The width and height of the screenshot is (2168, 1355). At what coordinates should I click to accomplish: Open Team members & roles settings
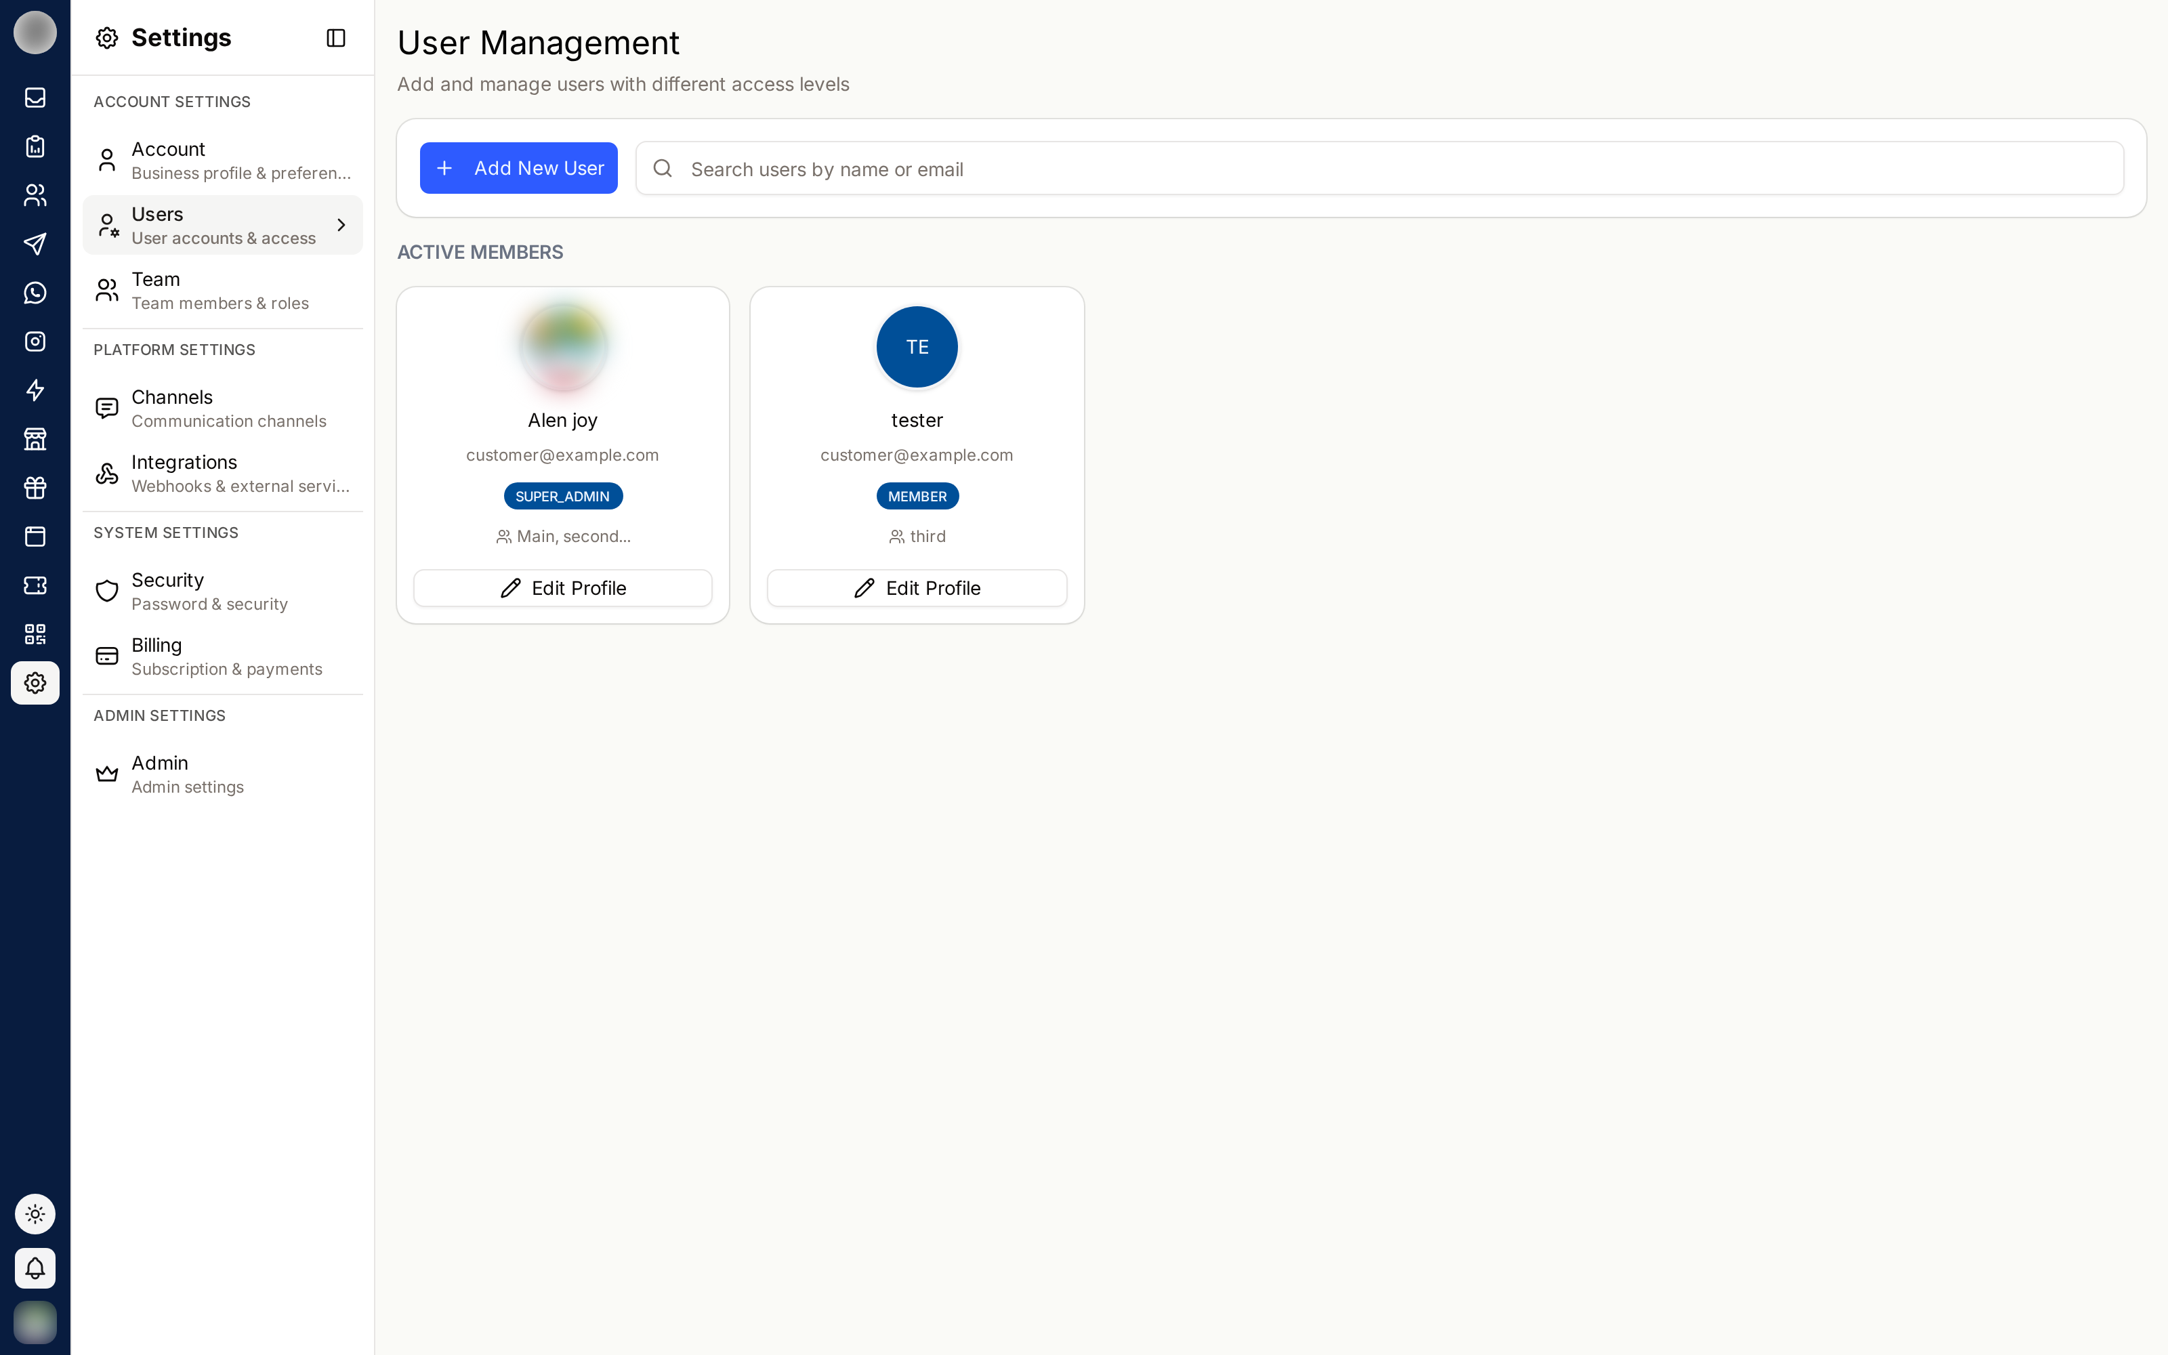[223, 291]
